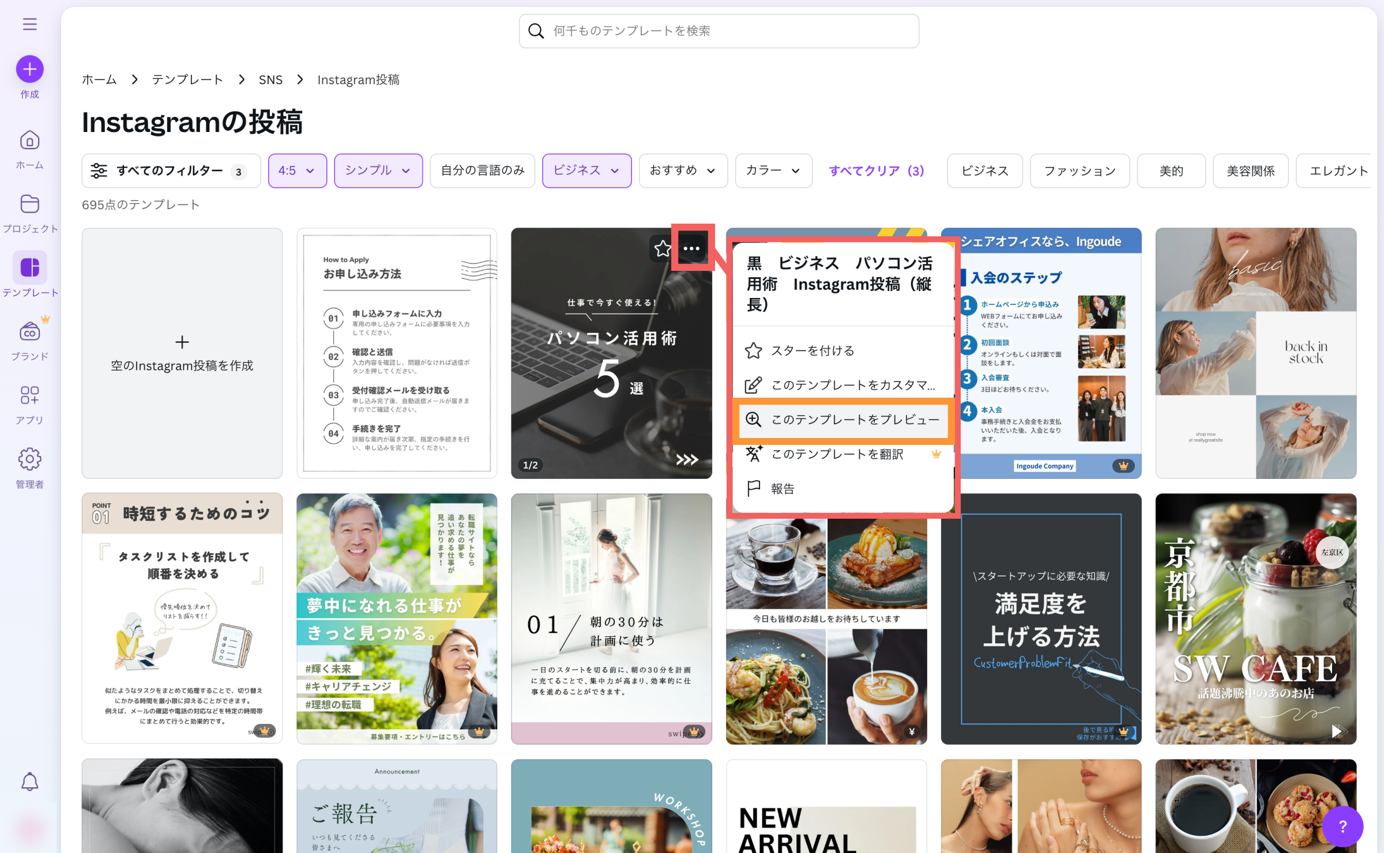Toggle the 美的 suggestion chip
The image size is (1384, 853).
[1171, 171]
